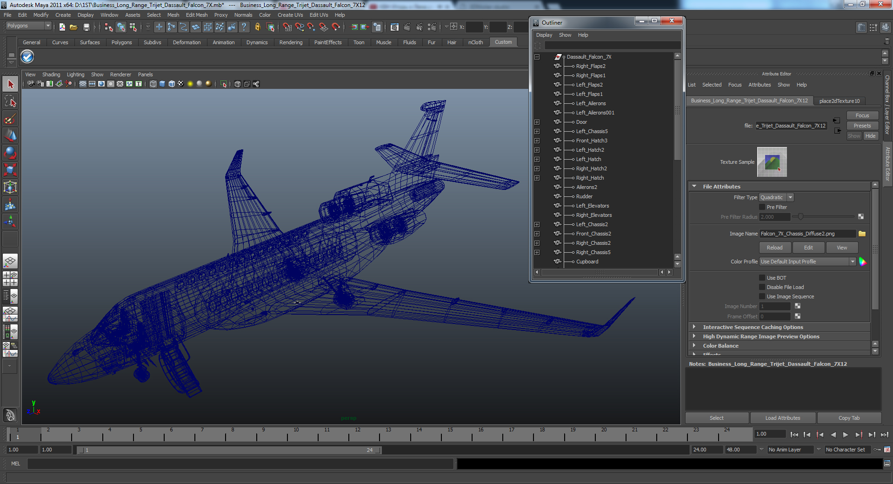The image size is (893, 484).
Task: Play forward on the timeline
Action: [846, 435]
